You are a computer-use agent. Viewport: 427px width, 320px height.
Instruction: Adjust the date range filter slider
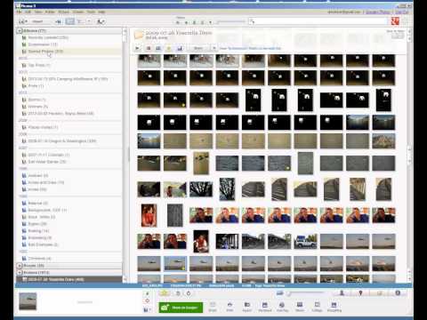(231, 21)
